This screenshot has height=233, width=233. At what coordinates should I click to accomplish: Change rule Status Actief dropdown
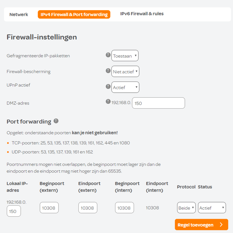click(212, 208)
